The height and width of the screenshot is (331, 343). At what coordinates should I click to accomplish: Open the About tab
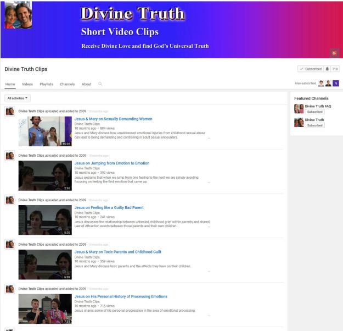(86, 84)
